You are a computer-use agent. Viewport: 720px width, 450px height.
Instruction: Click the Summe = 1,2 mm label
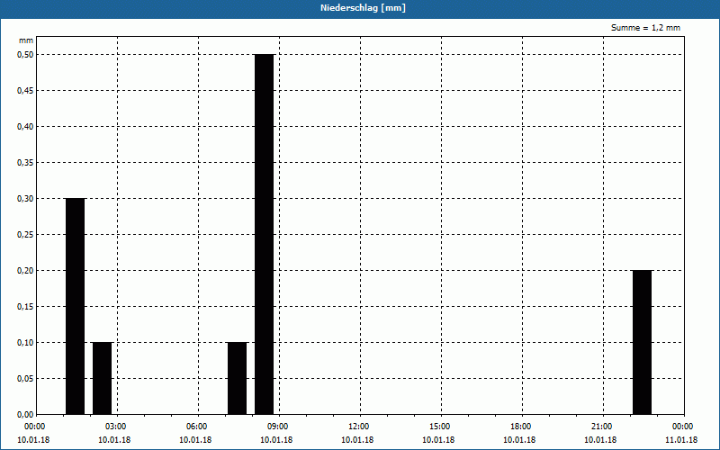click(x=645, y=28)
